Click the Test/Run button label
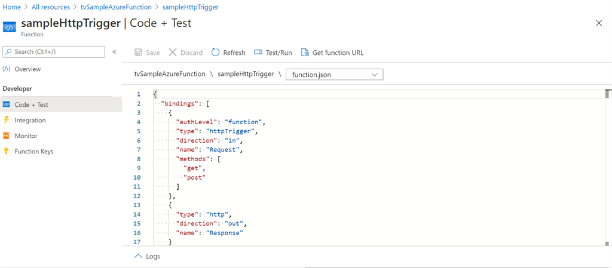612x268 pixels. pyautogui.click(x=279, y=53)
